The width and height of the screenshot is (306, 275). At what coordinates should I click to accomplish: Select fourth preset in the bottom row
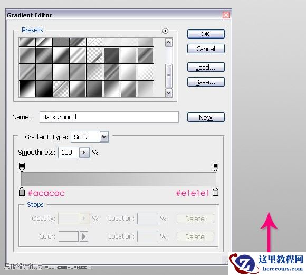[78, 89]
